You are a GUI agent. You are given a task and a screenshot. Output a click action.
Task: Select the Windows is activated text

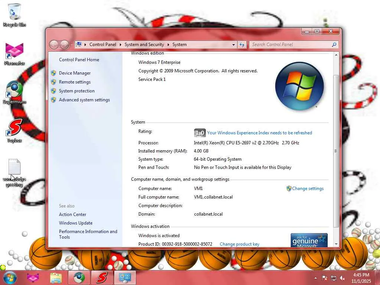pyautogui.click(x=159, y=236)
